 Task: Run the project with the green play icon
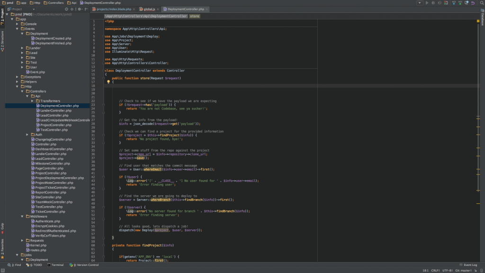coord(427,3)
